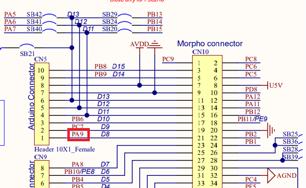Viewport: 306px width, 188px height.
Task: Click the D7 Arduino pin label
Action: pos(105,165)
